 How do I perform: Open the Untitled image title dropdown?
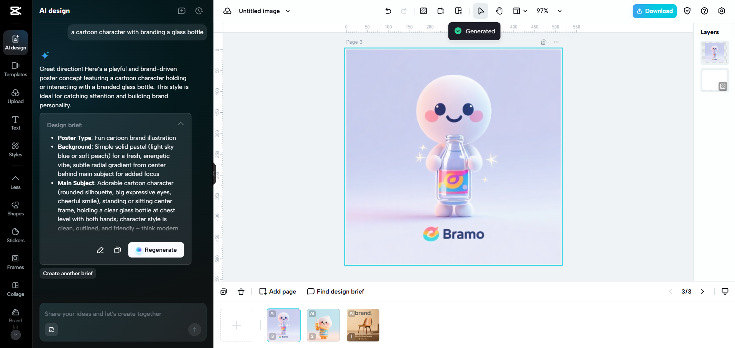click(x=287, y=11)
